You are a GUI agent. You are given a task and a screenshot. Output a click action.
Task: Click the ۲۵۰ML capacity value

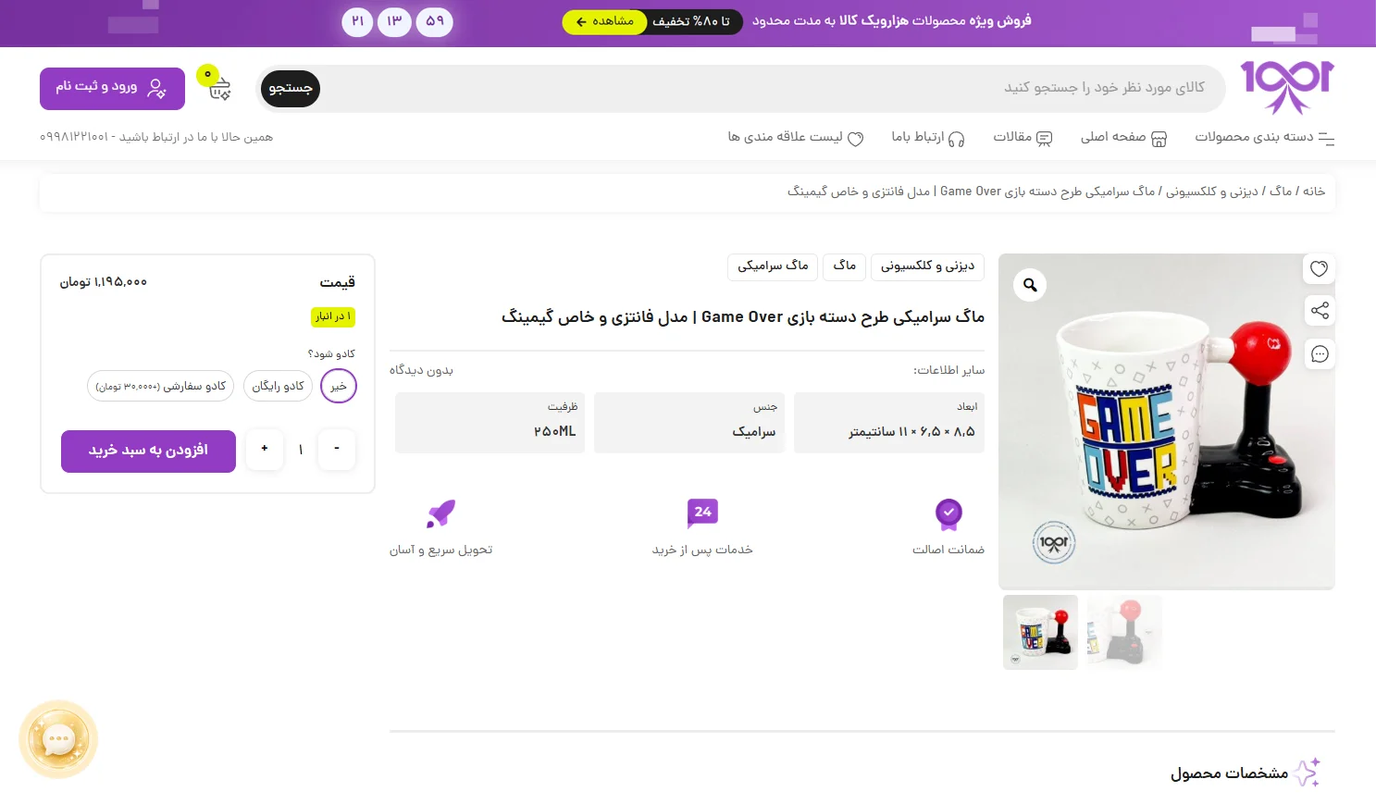click(555, 432)
